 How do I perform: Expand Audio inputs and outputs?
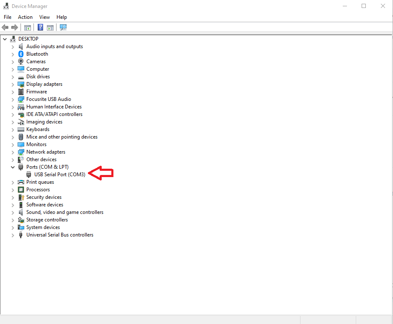[13, 47]
